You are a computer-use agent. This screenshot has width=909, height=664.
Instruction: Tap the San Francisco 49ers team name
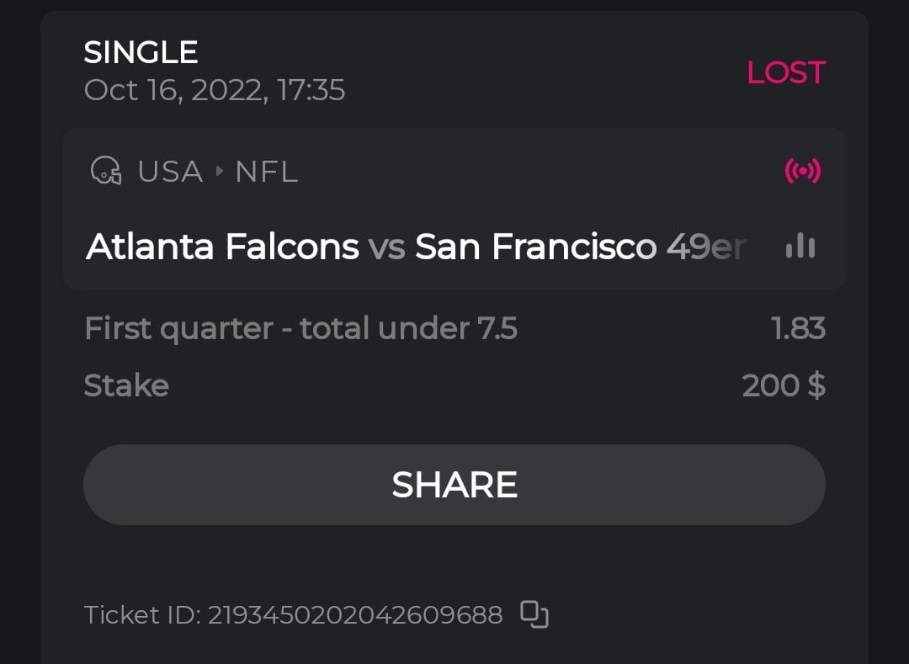coord(581,247)
